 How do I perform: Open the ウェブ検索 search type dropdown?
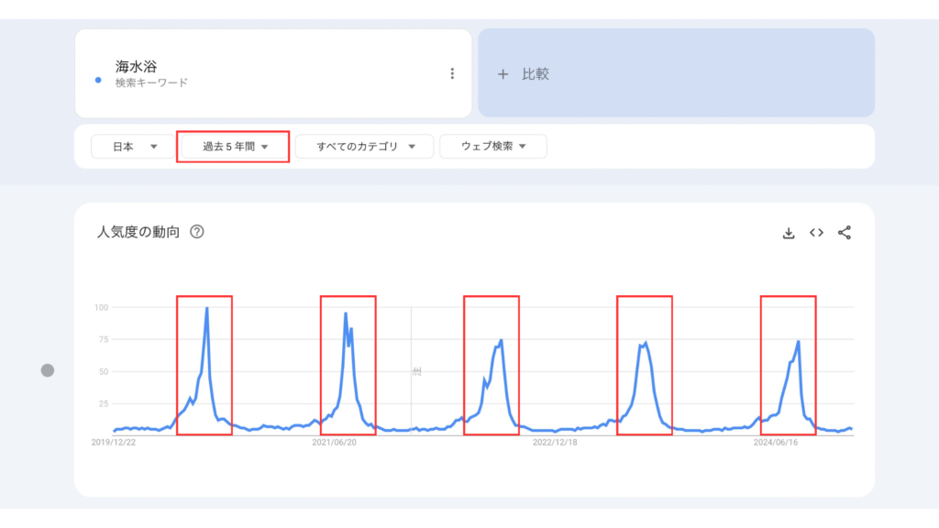[493, 147]
